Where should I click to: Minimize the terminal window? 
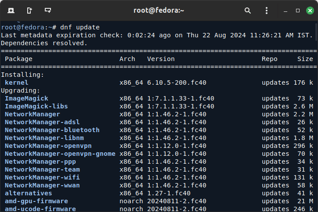tap(285, 11)
